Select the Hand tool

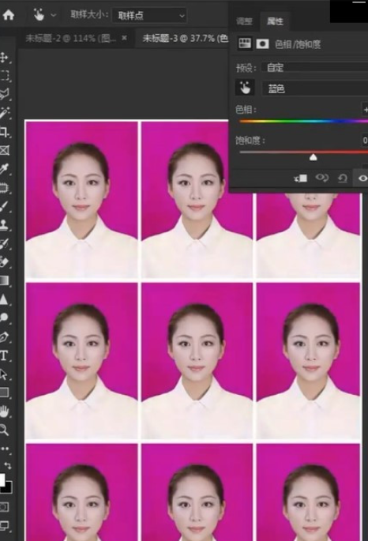[4, 411]
